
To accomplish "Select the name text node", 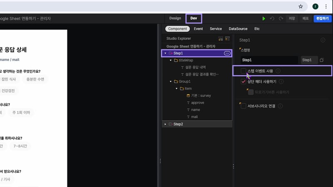I will [x=195, y=110].
